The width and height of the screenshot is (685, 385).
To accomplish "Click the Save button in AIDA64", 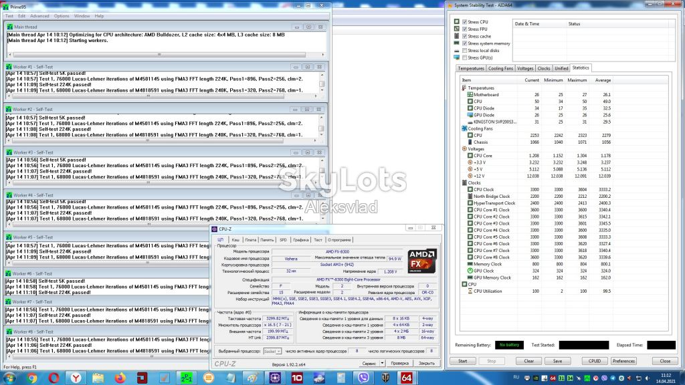I will pos(557,361).
